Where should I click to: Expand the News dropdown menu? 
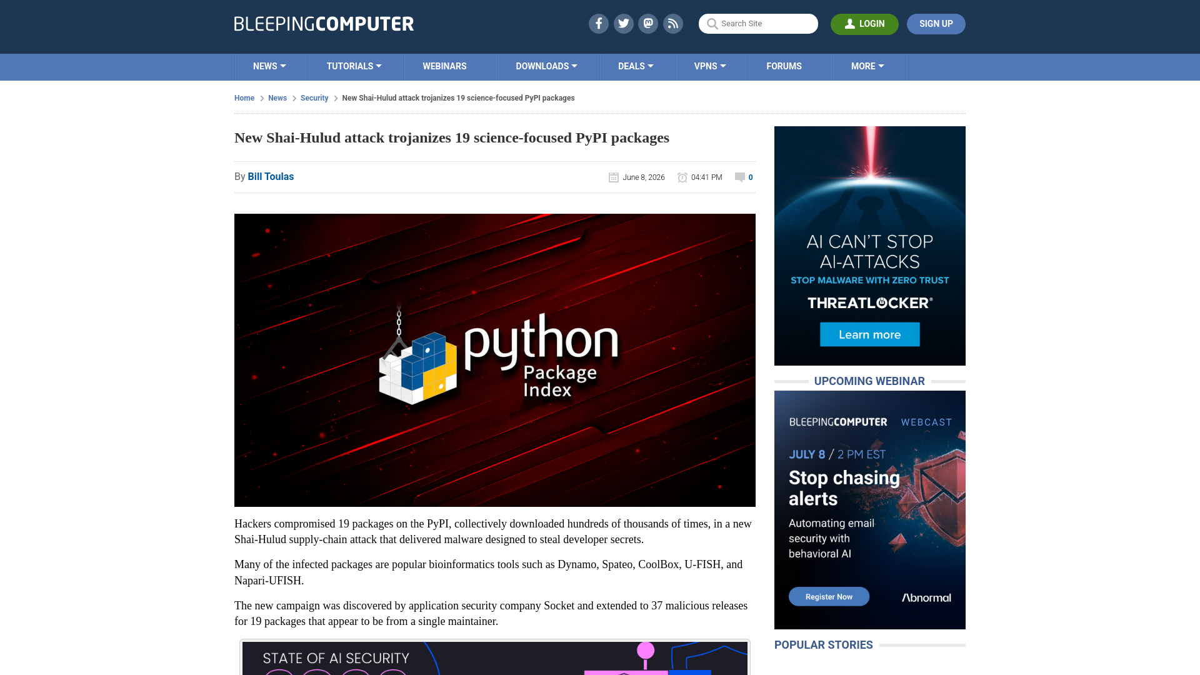[269, 66]
